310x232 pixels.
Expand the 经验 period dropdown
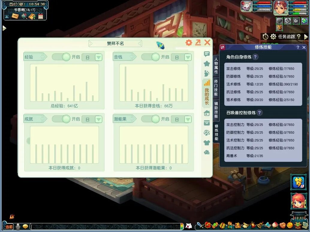coord(98,57)
